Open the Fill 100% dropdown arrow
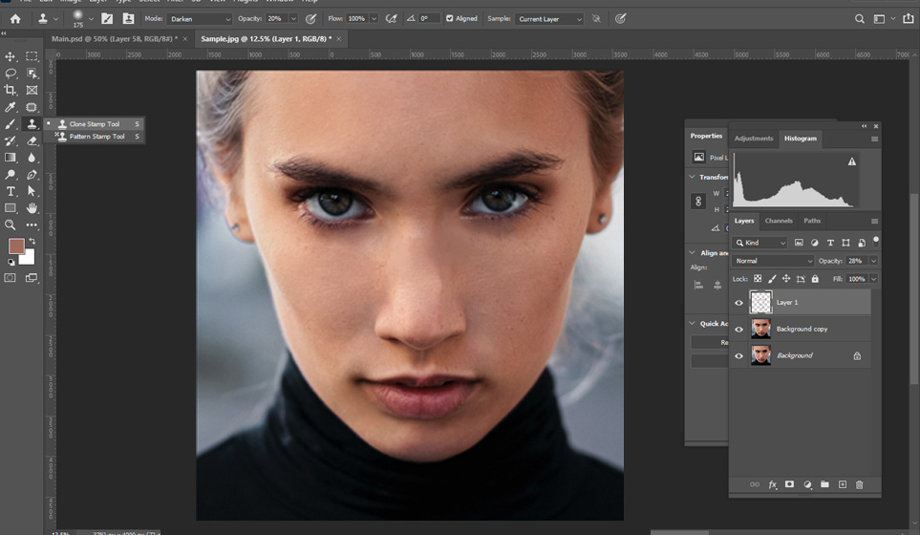Image resolution: width=920 pixels, height=535 pixels. click(873, 279)
